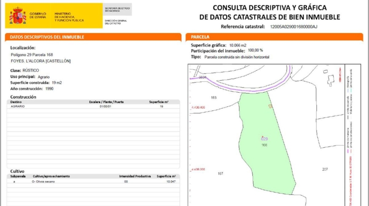The height and width of the screenshot is (206, 369).
Task: Click the '100,00 %' participation value
Action: [255, 50]
